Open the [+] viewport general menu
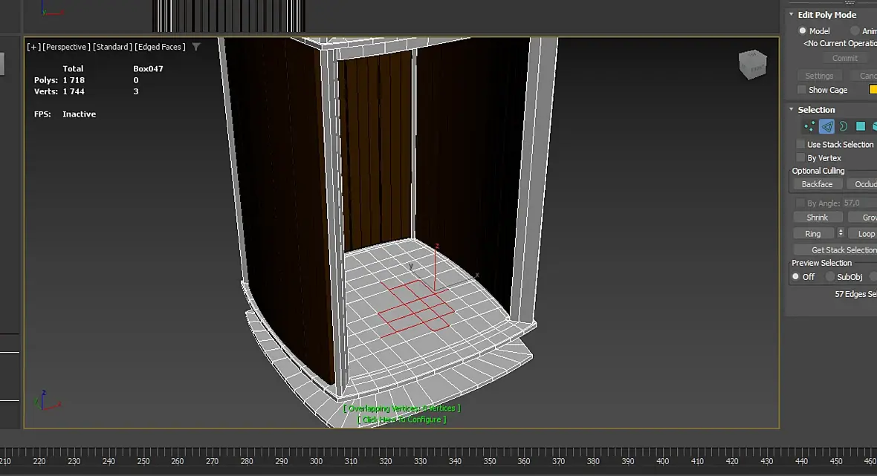877x476 pixels. [33, 47]
